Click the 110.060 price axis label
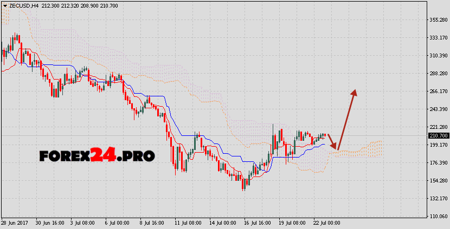This screenshot has height=229, width=450. click(438, 216)
